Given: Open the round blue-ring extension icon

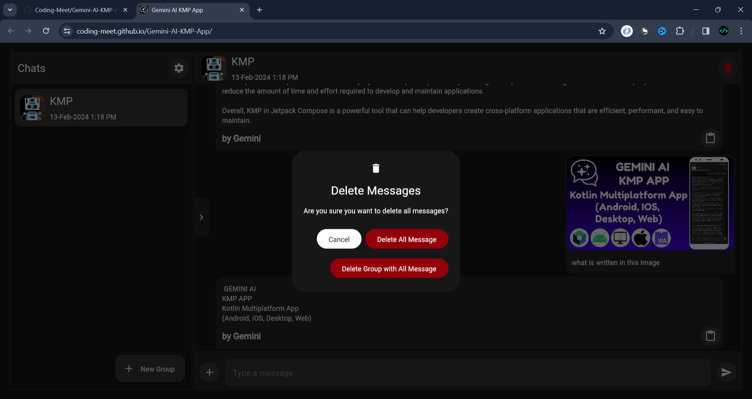Looking at the screenshot, I should [627, 31].
